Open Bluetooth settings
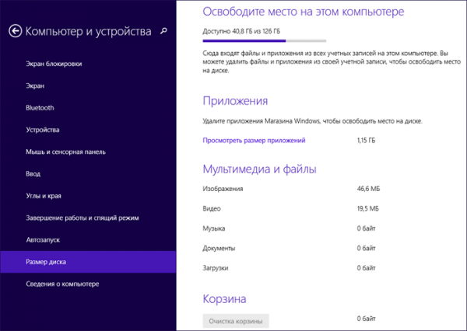The width and height of the screenshot is (467, 331). 40,107
